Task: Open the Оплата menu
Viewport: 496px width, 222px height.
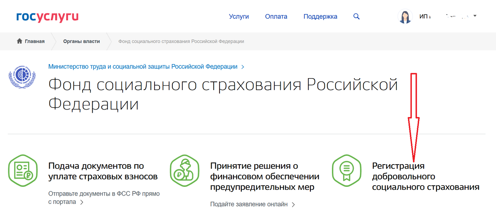Action: pyautogui.click(x=276, y=17)
